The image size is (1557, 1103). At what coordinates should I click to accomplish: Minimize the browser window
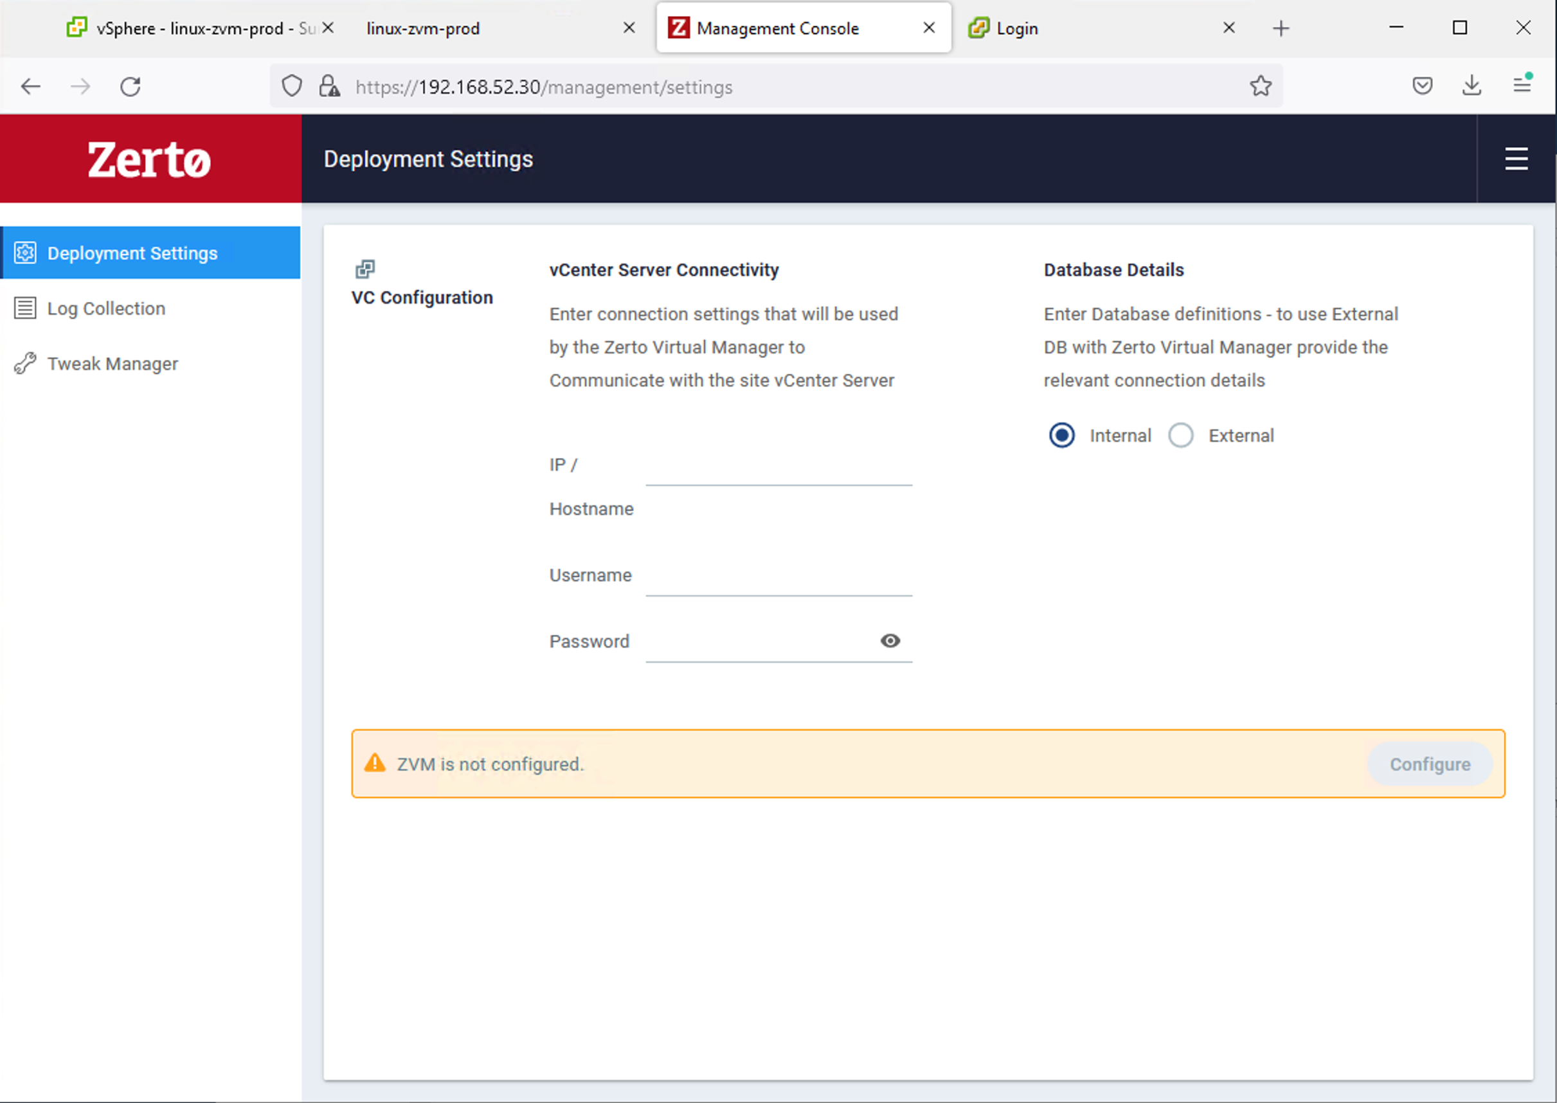coord(1396,28)
